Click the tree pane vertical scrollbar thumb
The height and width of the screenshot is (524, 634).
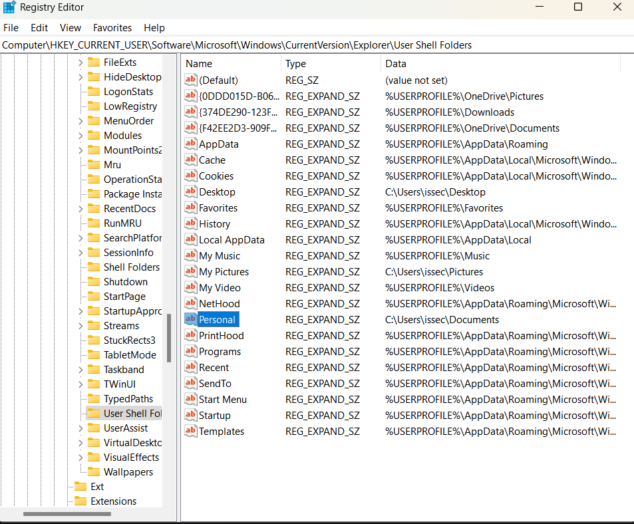[169, 338]
